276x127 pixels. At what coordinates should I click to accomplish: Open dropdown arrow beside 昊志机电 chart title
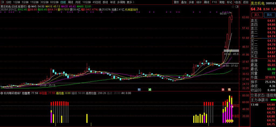click(29, 6)
